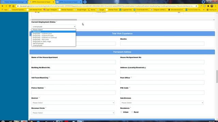This screenshot has width=218, height=122.
Task: Click the browser forward arrow
Action: coord(6,6)
